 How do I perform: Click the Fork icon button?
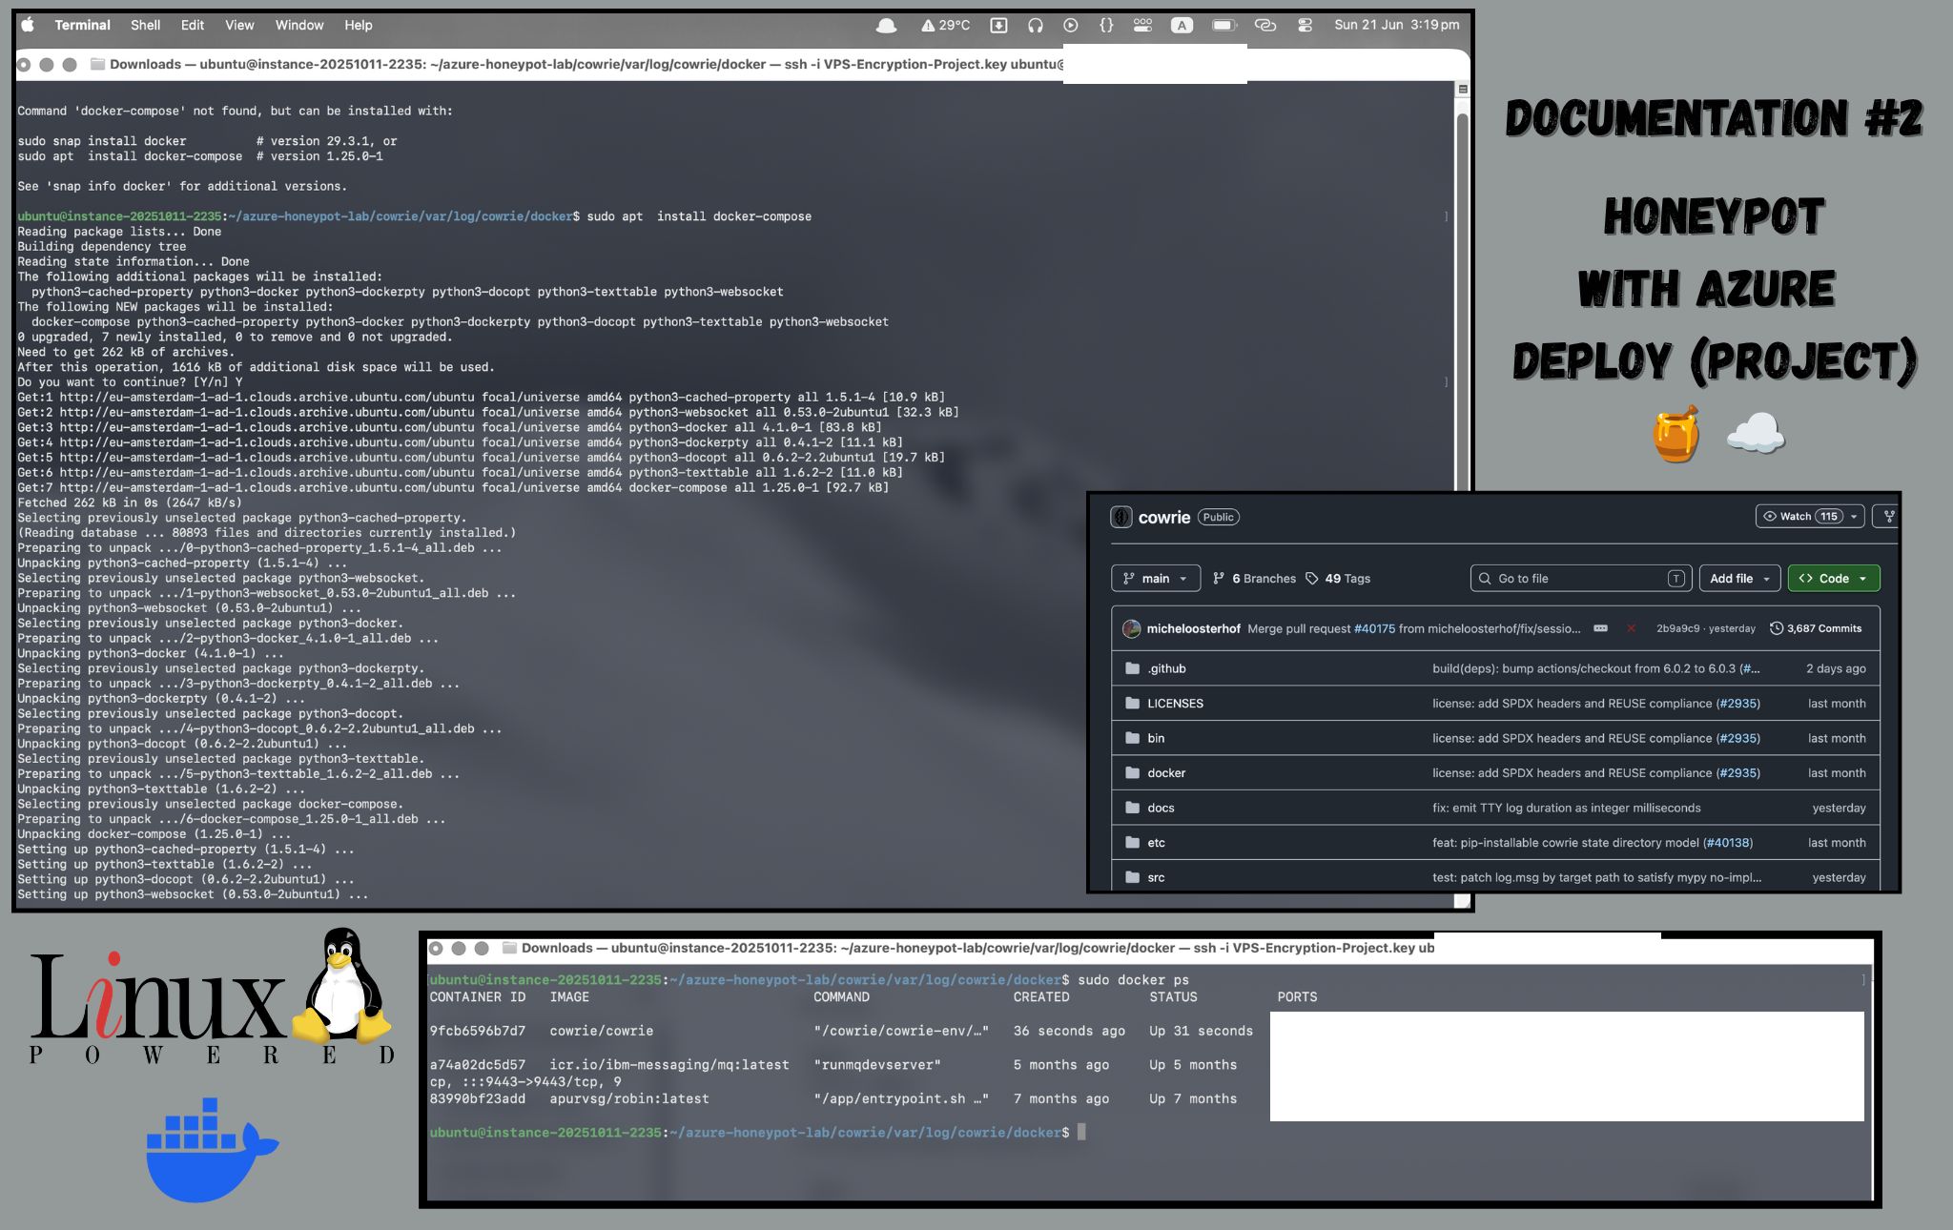pyautogui.click(x=1888, y=516)
